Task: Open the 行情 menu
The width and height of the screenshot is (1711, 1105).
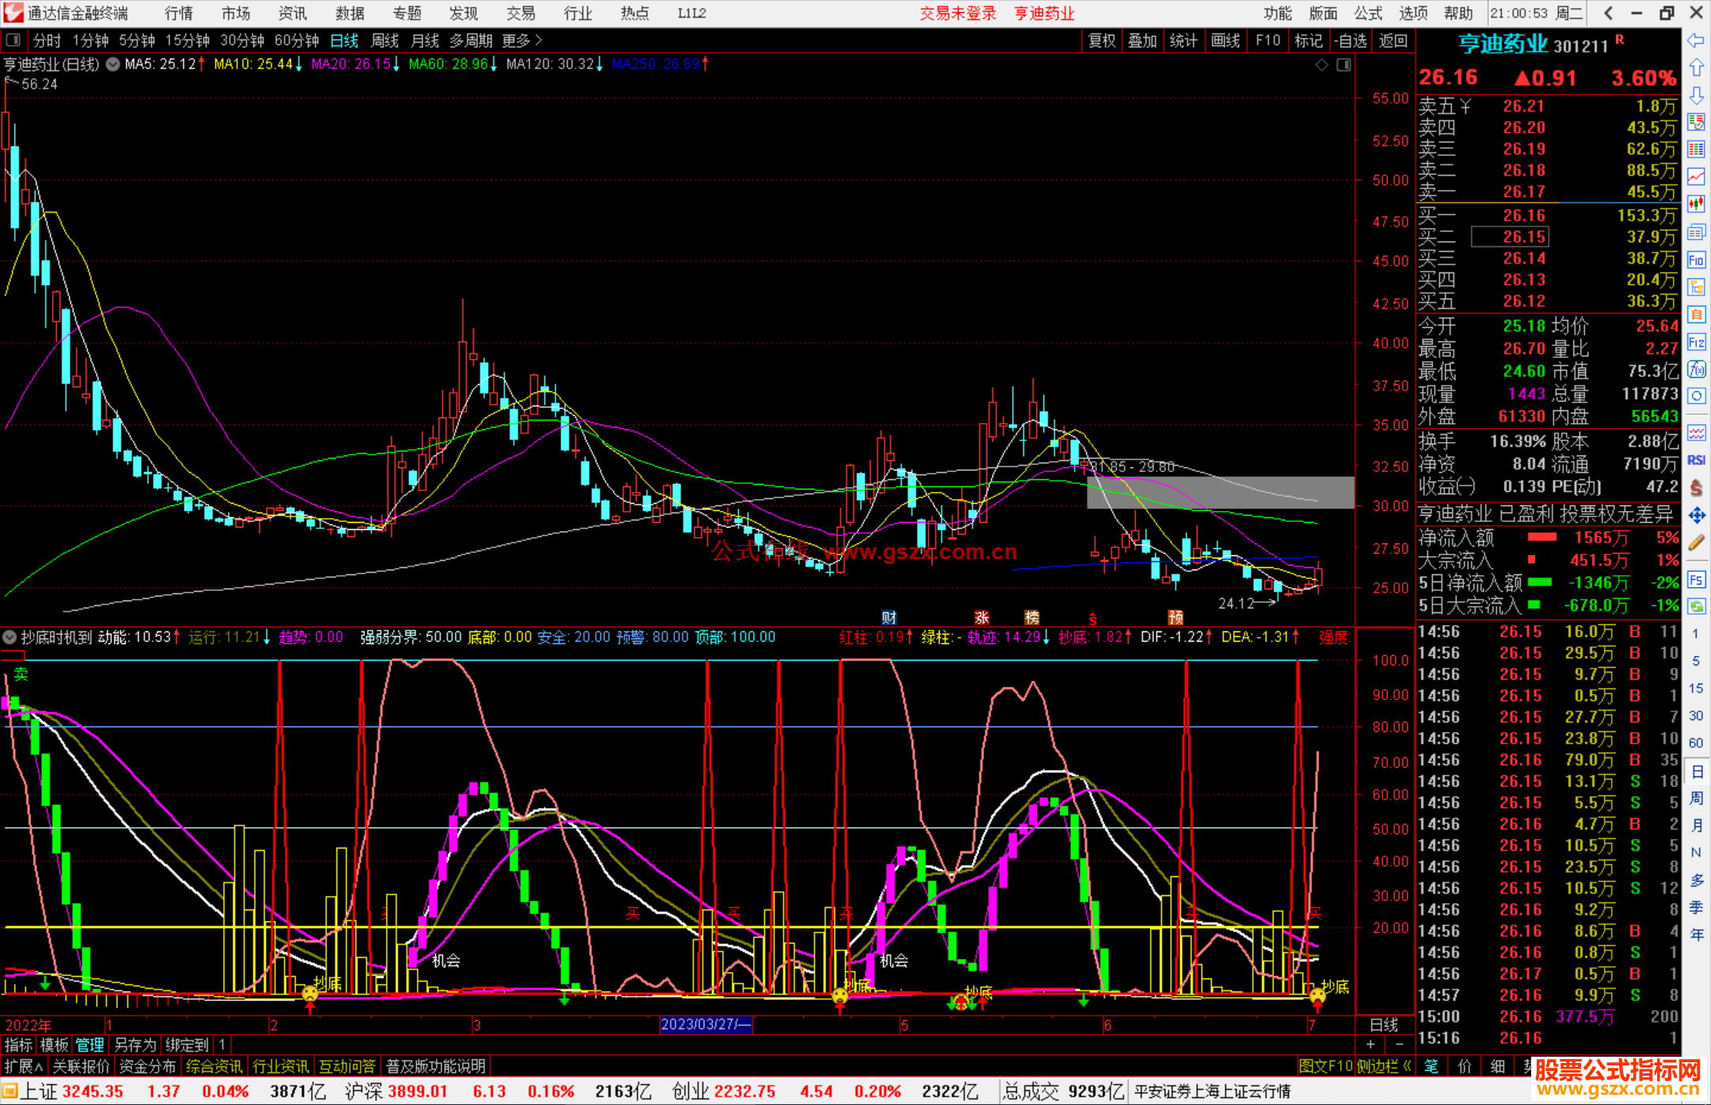Action: [x=179, y=13]
